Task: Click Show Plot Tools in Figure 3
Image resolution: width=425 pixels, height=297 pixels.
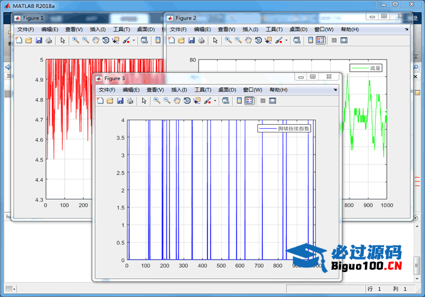Action: [273, 101]
